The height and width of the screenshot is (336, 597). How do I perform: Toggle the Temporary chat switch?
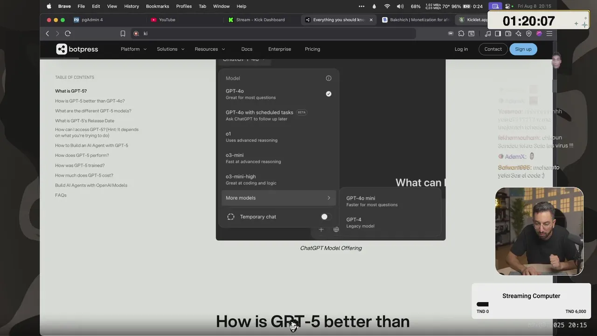click(324, 217)
